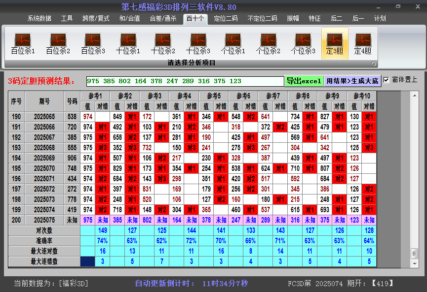Select the 百位杀3 analysis icon
Screen dimensions: 427x292
click(93, 43)
